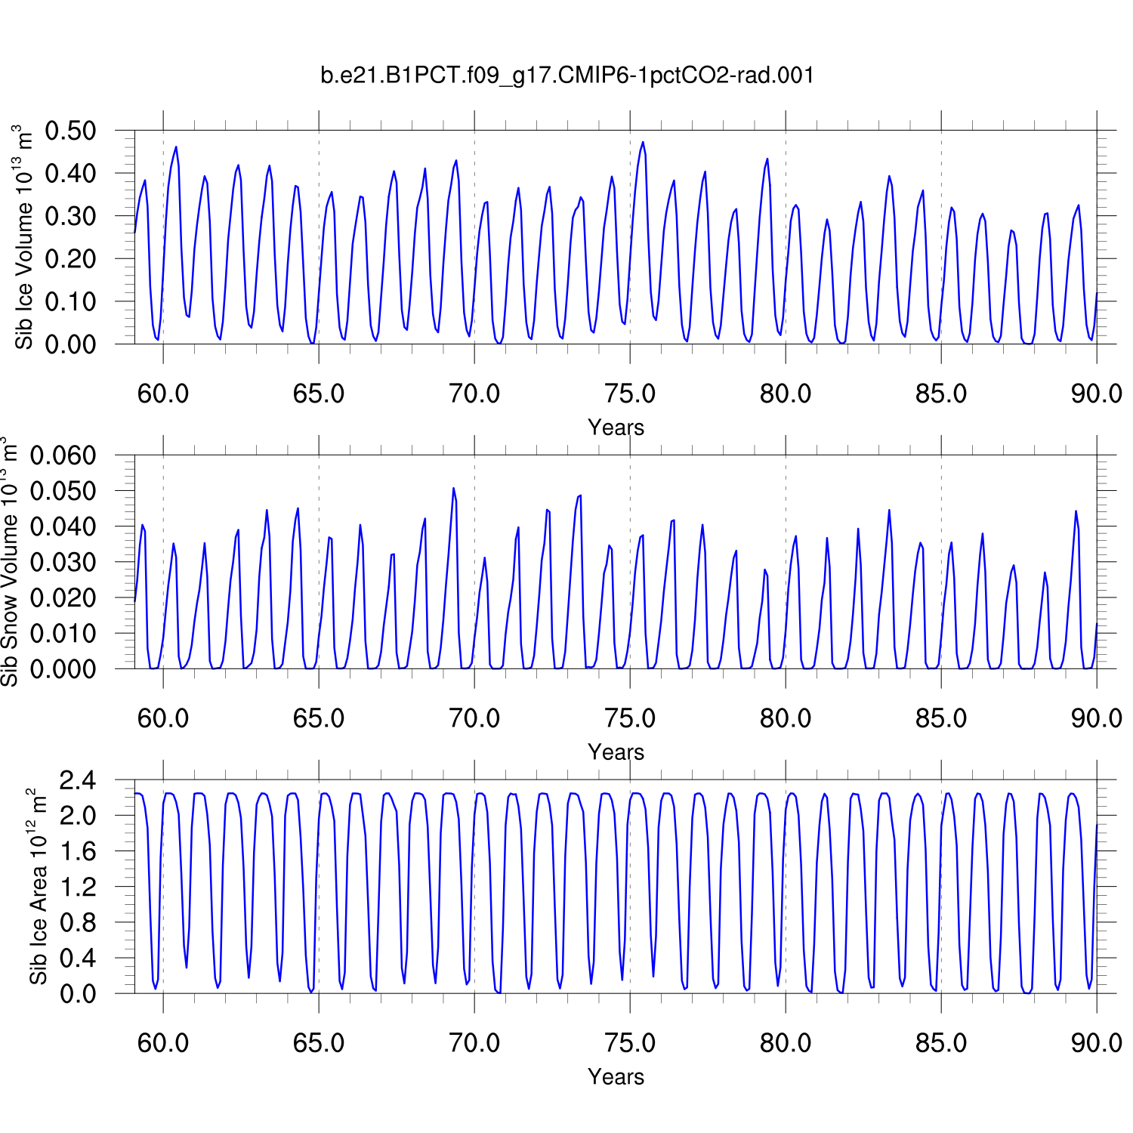Click the 0.030 tick label on snow volume axis
This screenshot has width=1133, height=1133.
[x=63, y=562]
